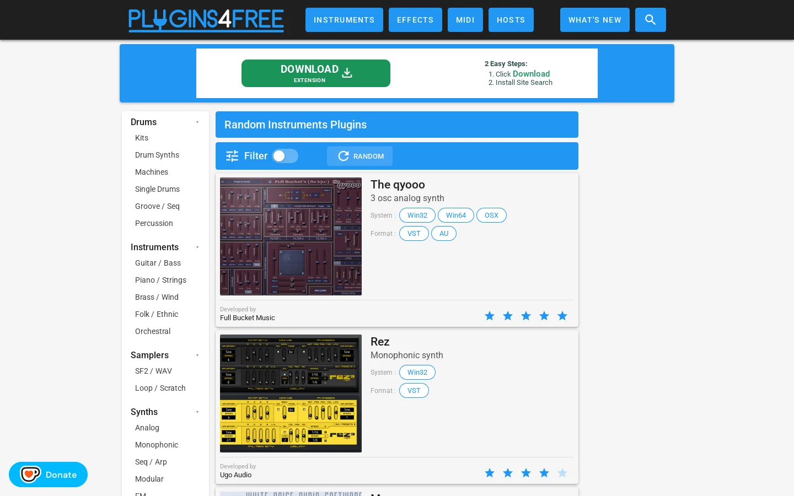
Task: Open The qyooo title link
Action: [398, 185]
